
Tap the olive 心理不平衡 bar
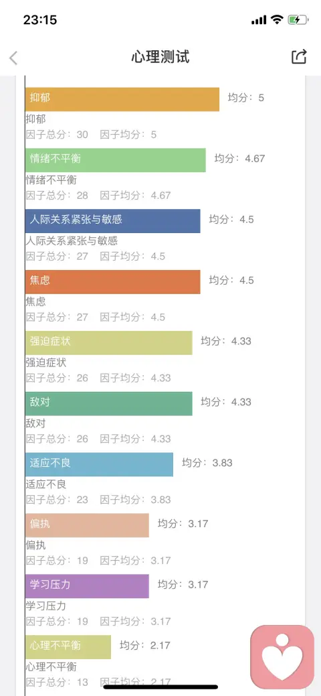point(68,646)
